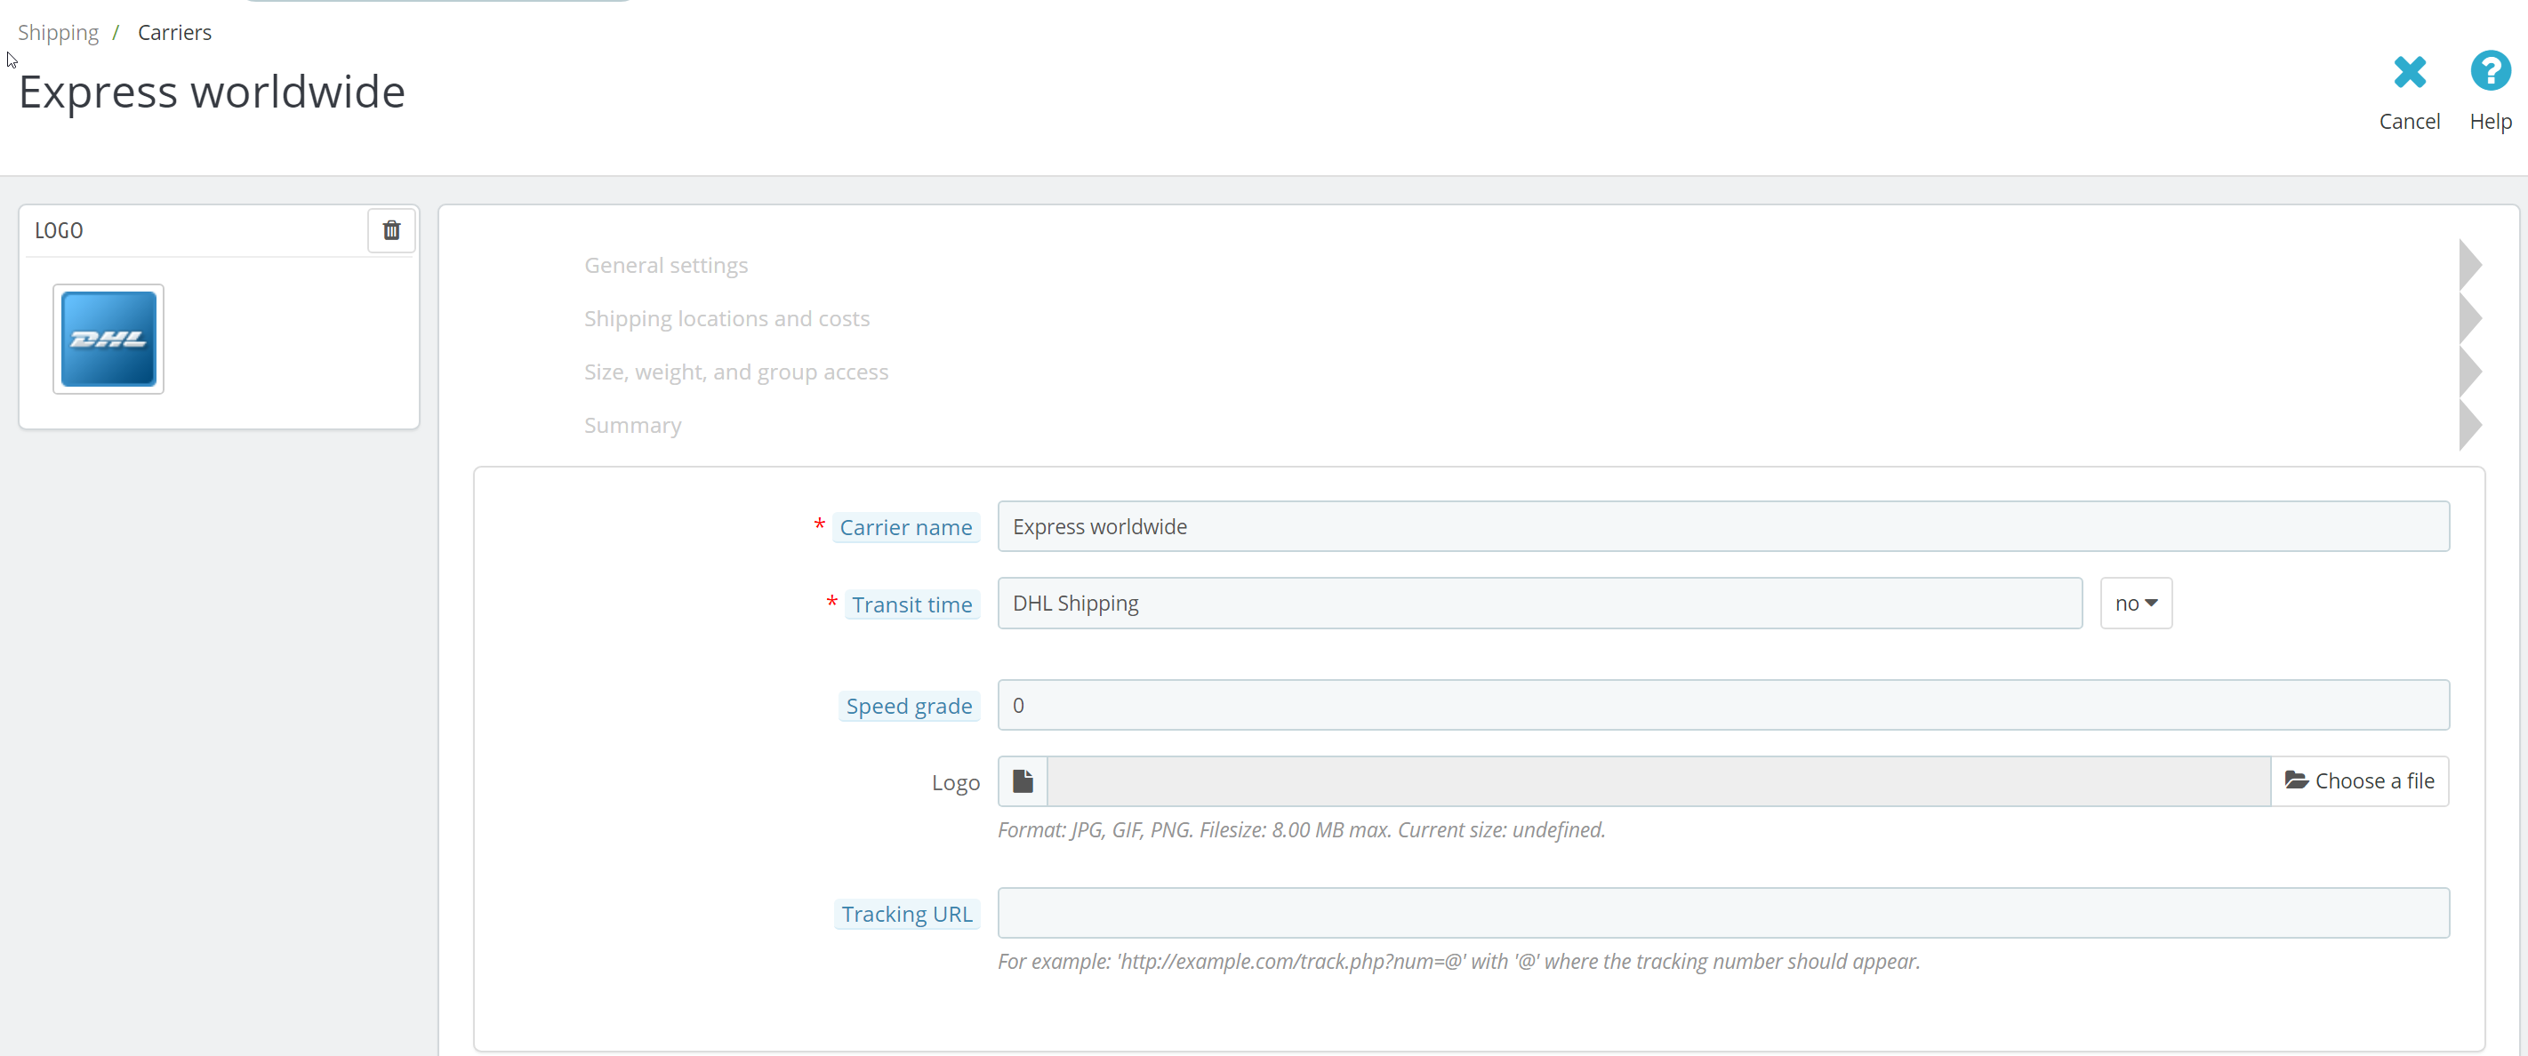Click the Speed grade input field

click(x=1722, y=706)
